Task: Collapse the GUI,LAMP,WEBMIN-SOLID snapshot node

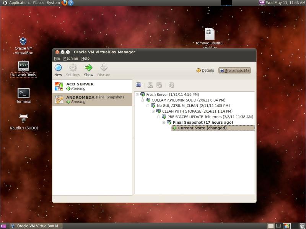Action: (142, 100)
